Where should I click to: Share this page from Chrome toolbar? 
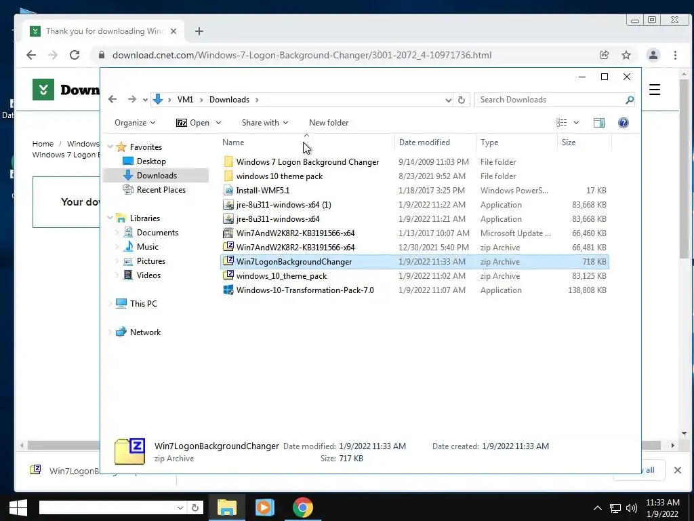(604, 55)
